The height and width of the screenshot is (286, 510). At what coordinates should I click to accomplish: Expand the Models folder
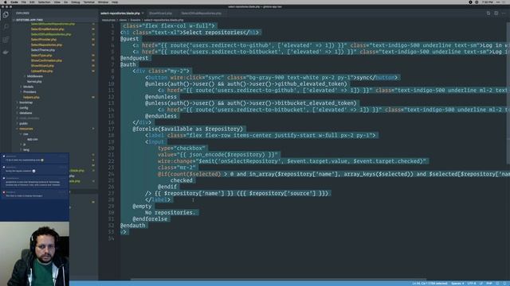click(x=29, y=87)
